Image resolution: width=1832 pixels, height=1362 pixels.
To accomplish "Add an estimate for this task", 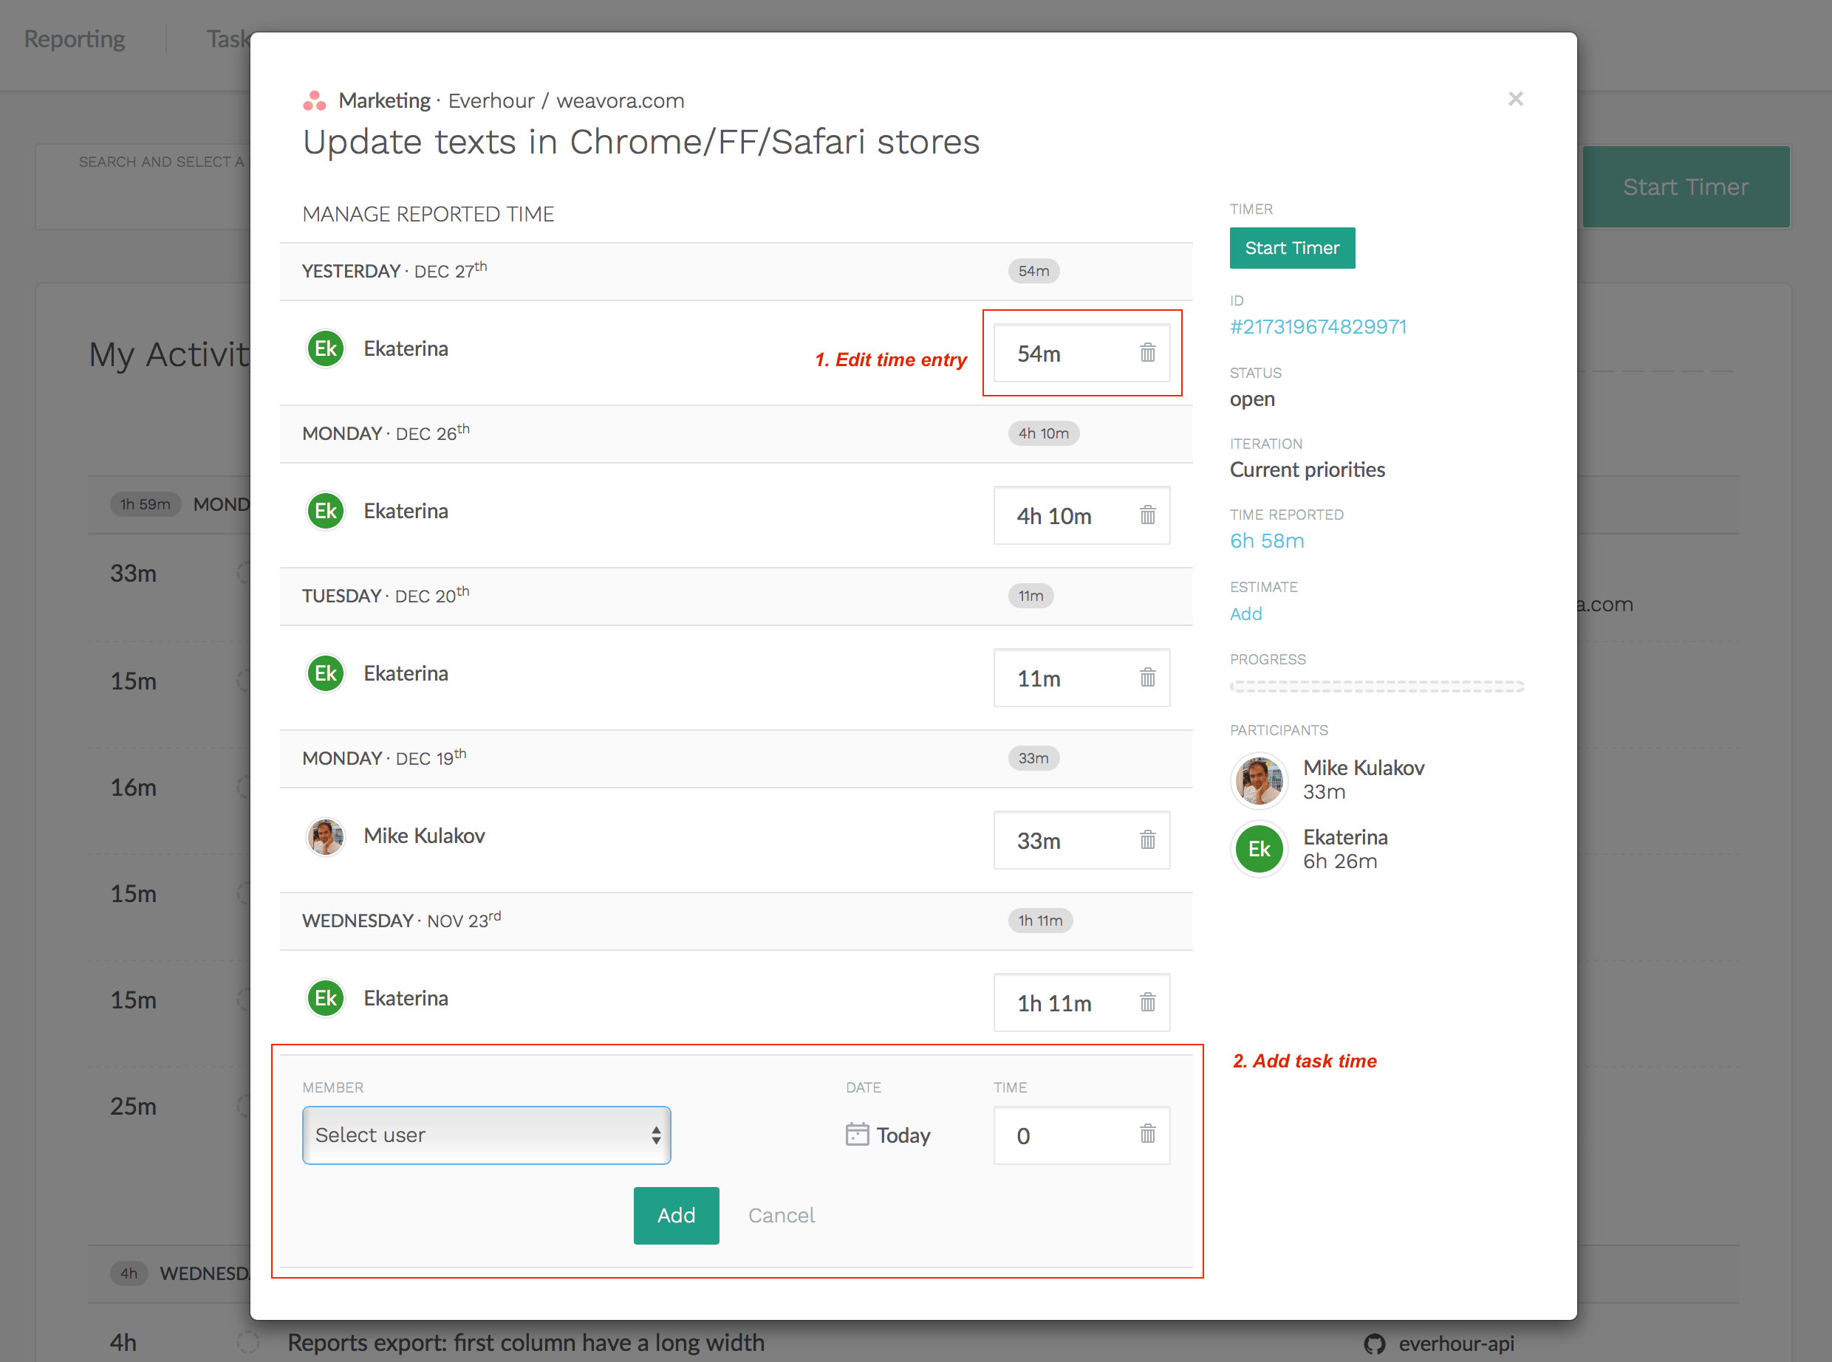I will point(1245,613).
